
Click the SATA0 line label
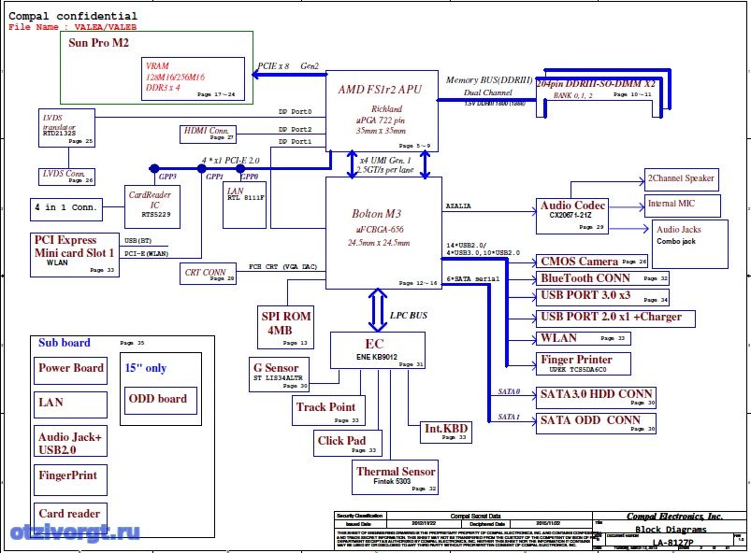tap(509, 391)
